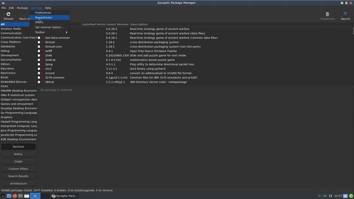This screenshot has height=199, width=354.
Task: Open the Edit menu
Action: (11, 8)
